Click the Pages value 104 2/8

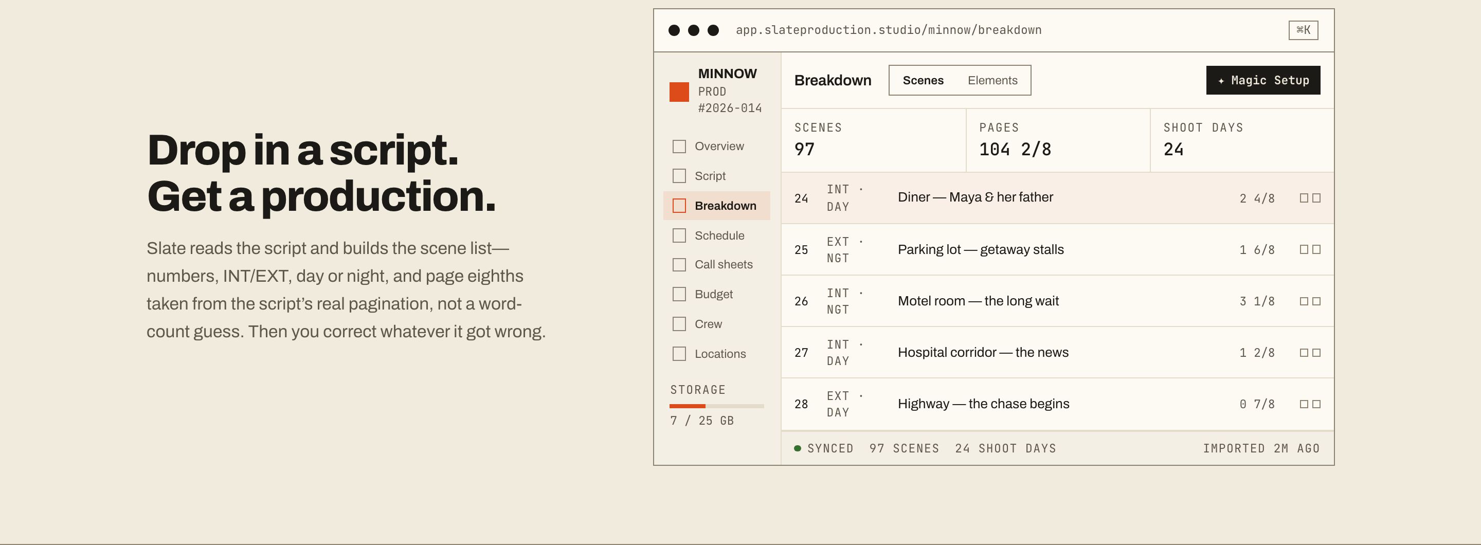1015,150
